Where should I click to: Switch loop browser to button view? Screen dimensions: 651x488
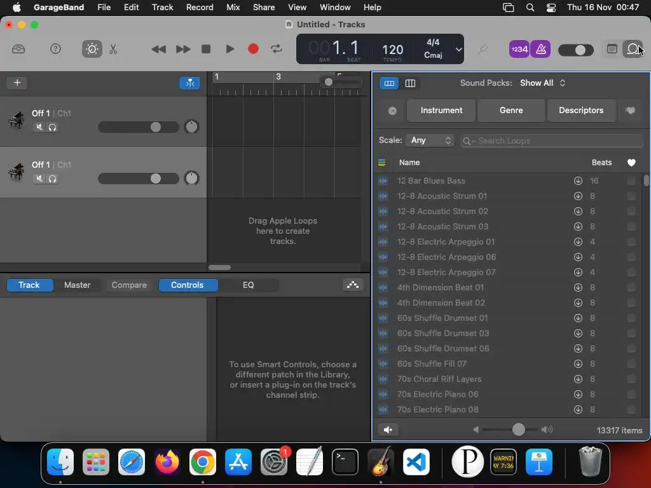(x=389, y=83)
